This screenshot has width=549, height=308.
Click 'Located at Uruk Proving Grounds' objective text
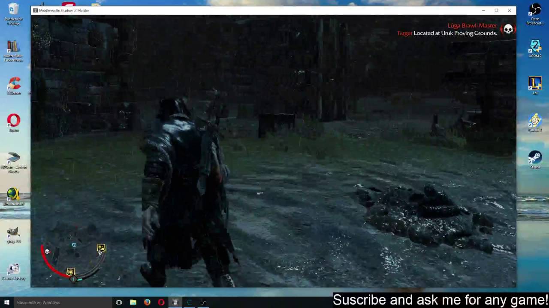(455, 33)
